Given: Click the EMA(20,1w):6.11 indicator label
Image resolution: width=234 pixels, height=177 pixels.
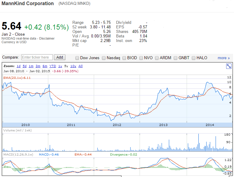Looking at the screenshot, I should coord(17,78).
